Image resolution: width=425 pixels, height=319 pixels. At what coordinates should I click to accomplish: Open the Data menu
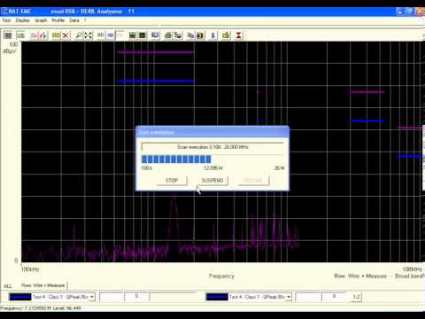(x=74, y=20)
